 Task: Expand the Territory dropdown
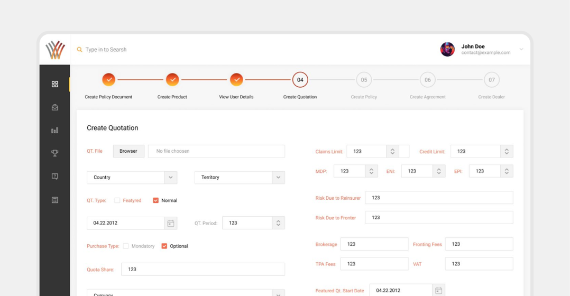278,178
